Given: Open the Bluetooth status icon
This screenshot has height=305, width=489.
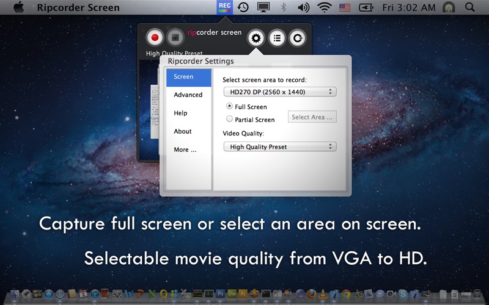Looking at the screenshot, I should coord(284,7).
